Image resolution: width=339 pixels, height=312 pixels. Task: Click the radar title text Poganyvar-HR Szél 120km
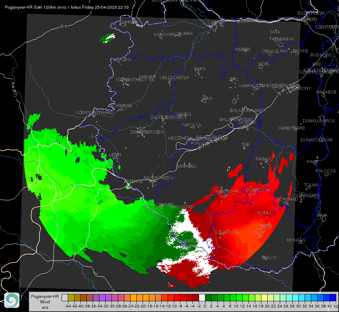tap(30, 7)
